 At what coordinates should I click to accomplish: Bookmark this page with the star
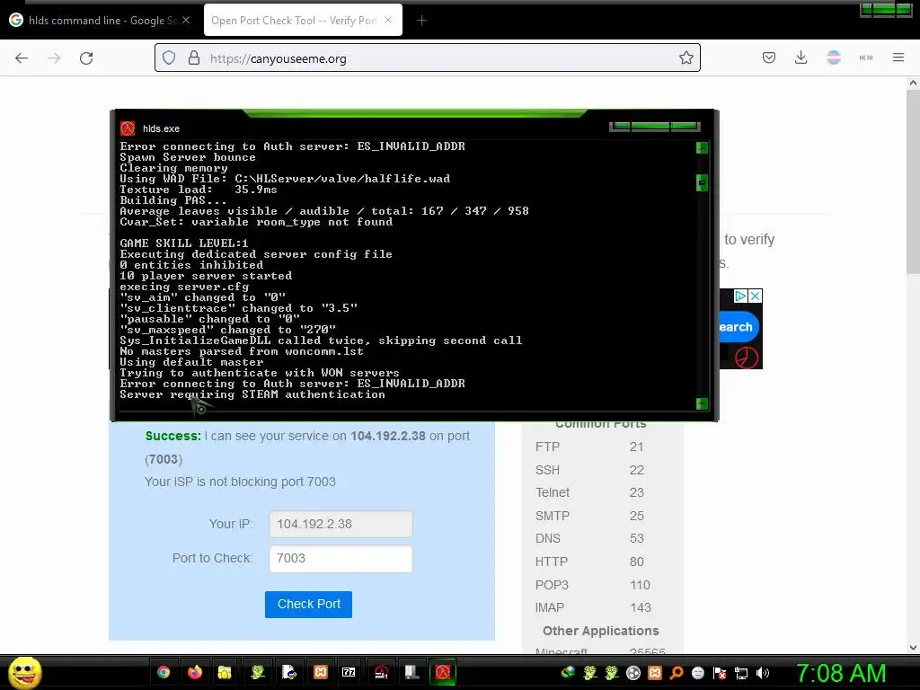(x=686, y=57)
